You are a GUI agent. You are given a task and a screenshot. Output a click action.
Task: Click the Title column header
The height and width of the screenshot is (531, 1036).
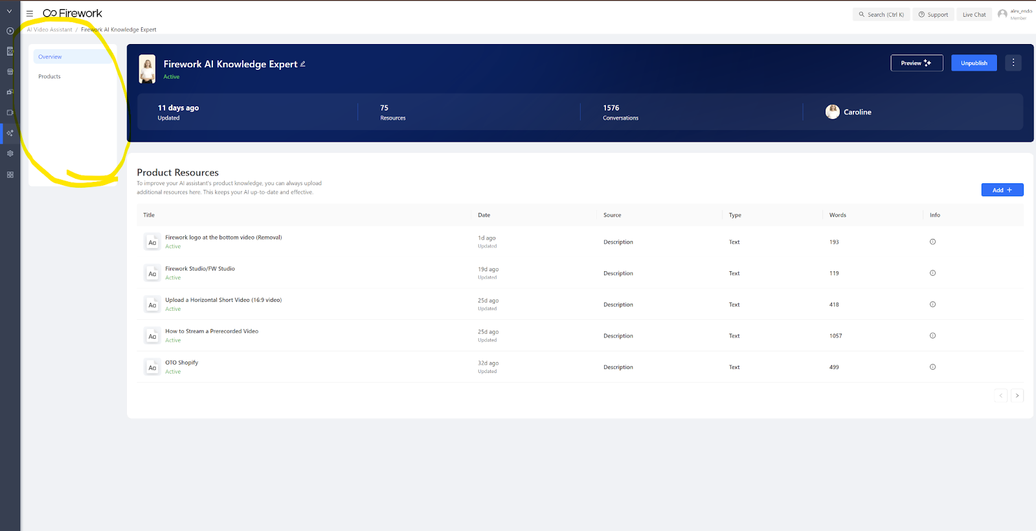149,215
